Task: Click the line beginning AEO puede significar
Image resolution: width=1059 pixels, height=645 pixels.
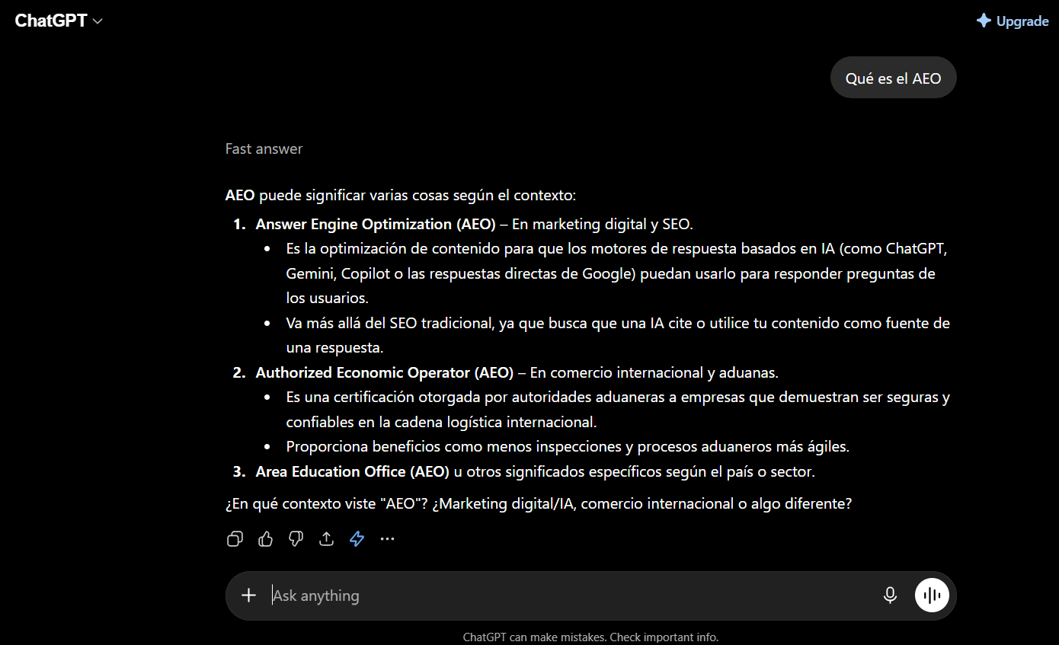Action: click(x=401, y=195)
